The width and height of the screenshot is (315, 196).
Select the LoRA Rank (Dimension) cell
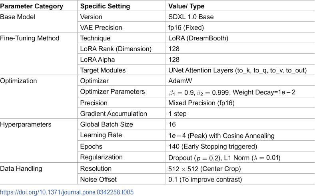tap(122, 48)
